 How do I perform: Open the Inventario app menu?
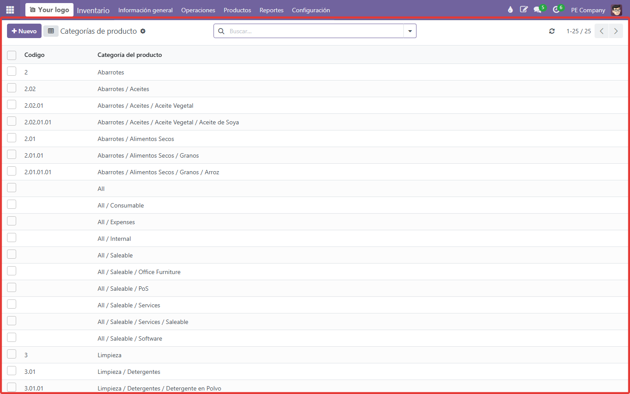93,10
